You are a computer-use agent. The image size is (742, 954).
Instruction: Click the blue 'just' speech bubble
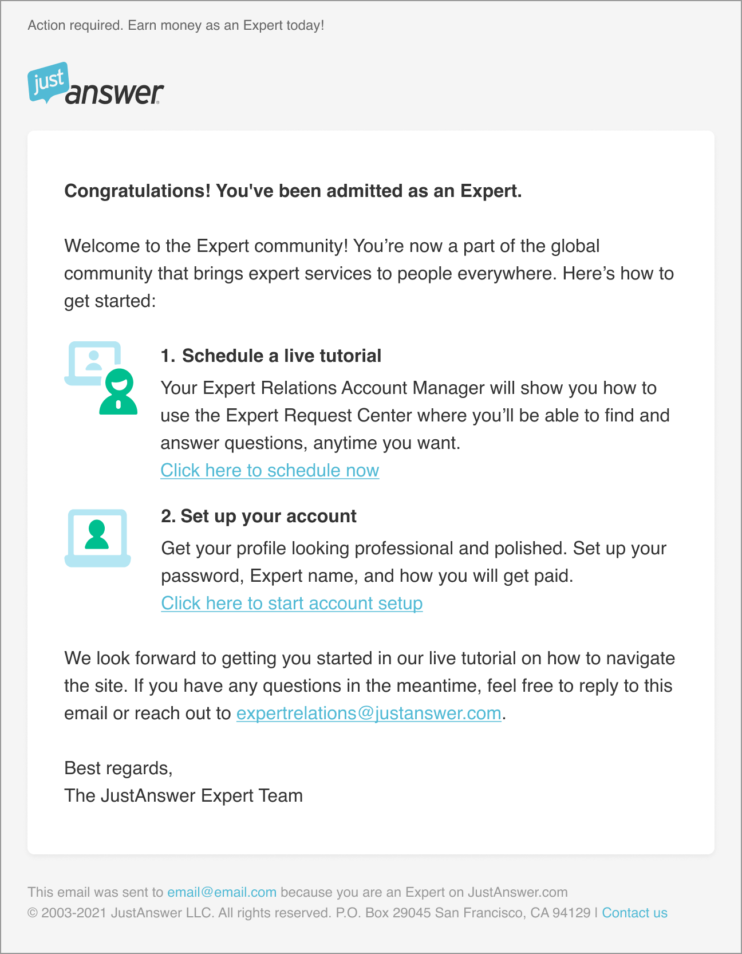49,82
